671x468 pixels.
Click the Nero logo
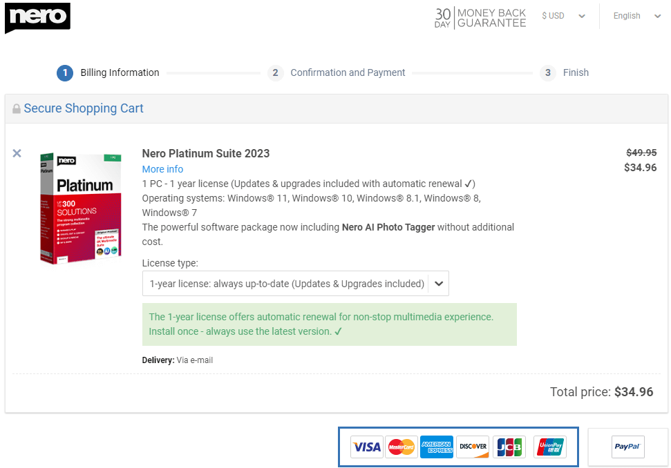37,18
